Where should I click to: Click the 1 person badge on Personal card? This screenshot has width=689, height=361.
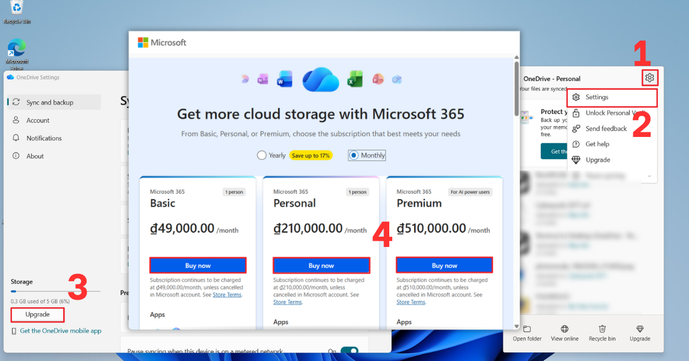(x=357, y=192)
